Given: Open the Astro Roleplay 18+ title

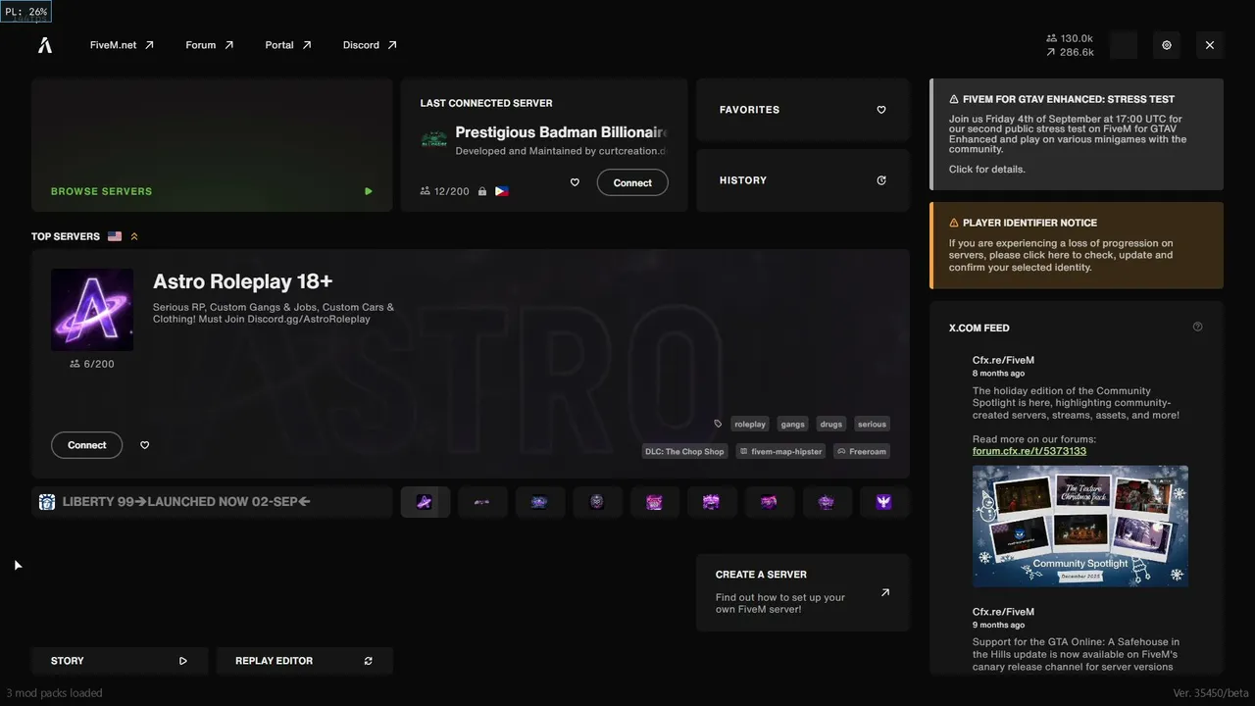Looking at the screenshot, I should click(243, 281).
